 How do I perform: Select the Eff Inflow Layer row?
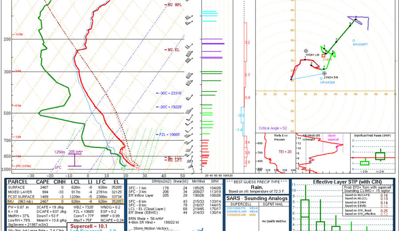coord(175,195)
